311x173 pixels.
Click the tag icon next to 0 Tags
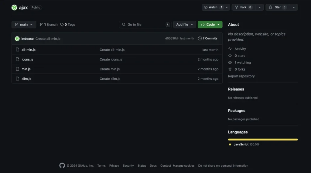[x=62, y=25]
